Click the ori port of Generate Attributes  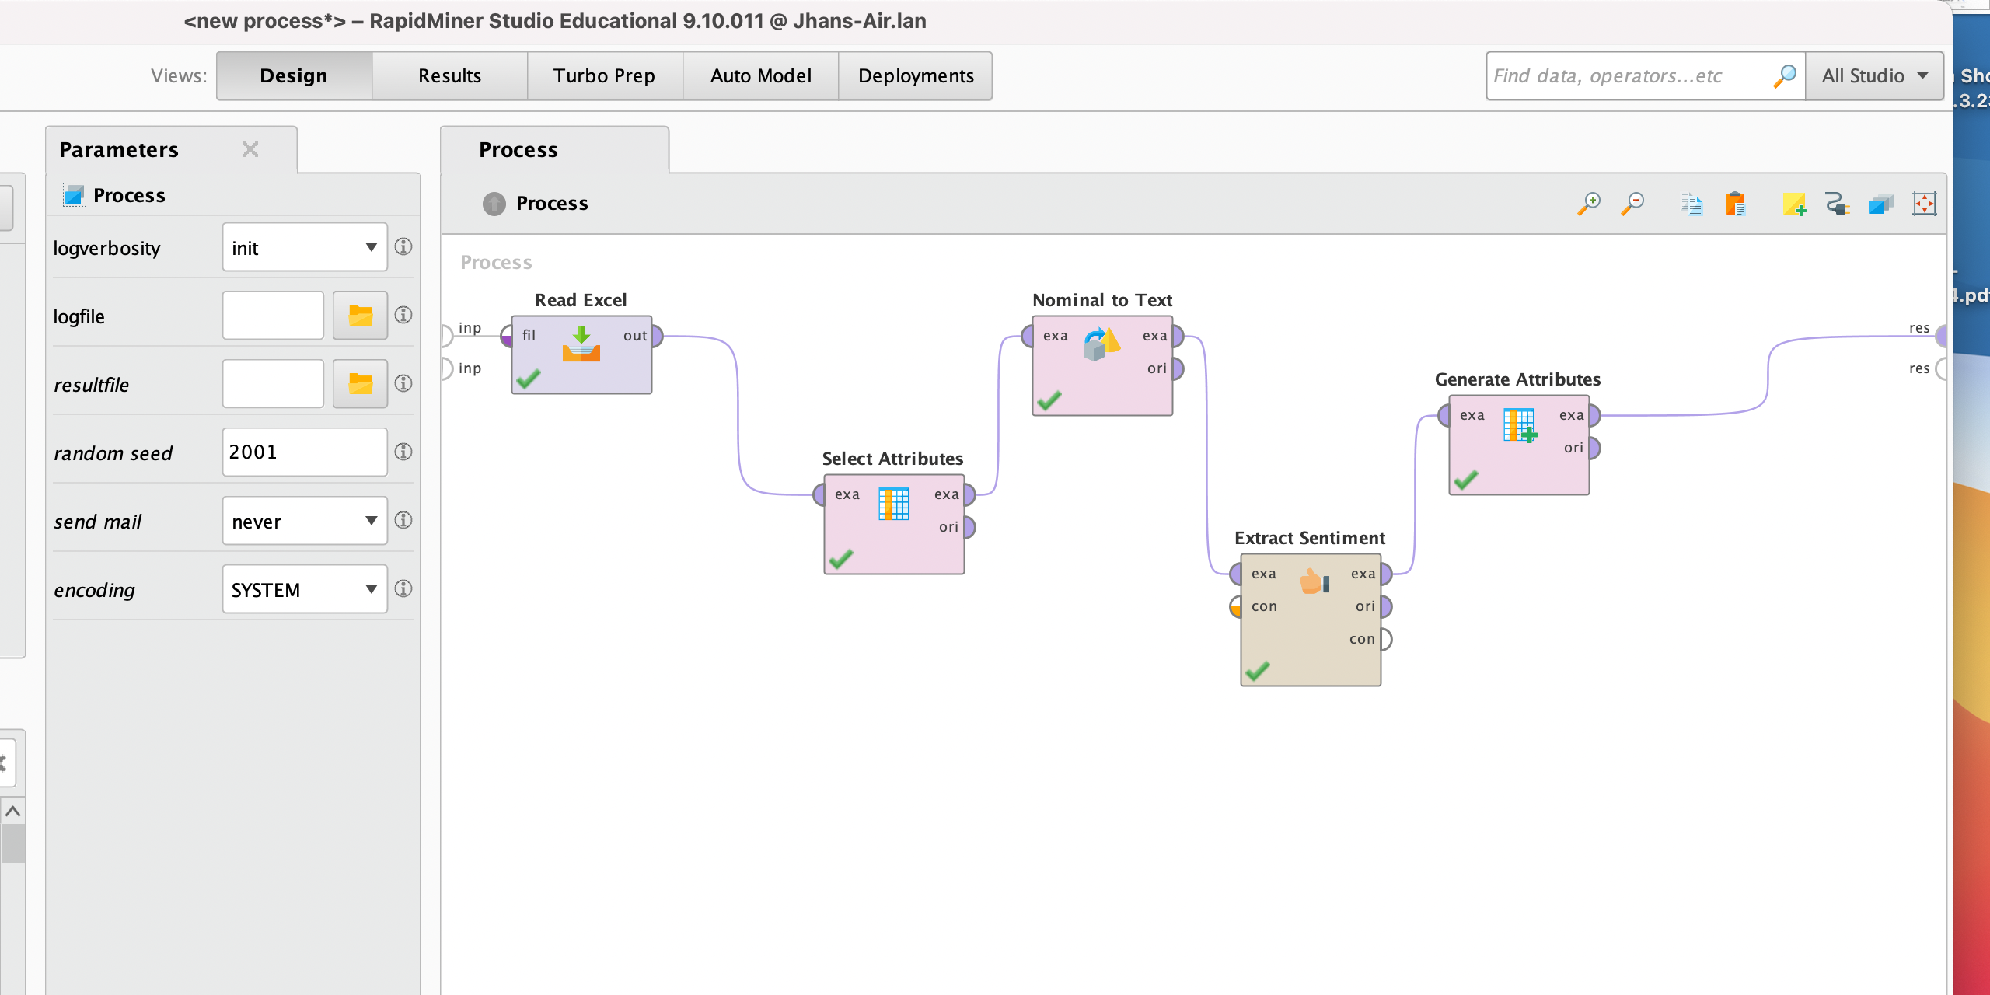click(x=1594, y=448)
